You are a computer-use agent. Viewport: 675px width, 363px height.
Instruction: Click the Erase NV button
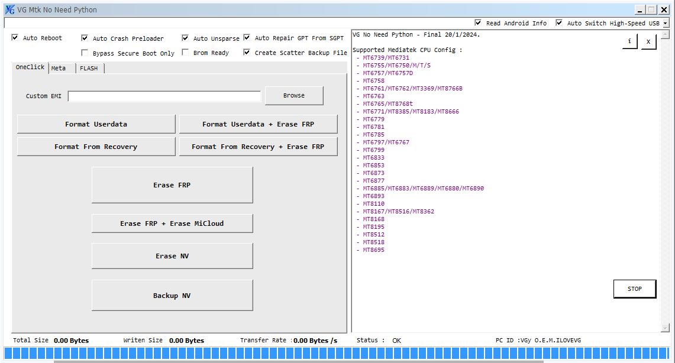pos(172,256)
